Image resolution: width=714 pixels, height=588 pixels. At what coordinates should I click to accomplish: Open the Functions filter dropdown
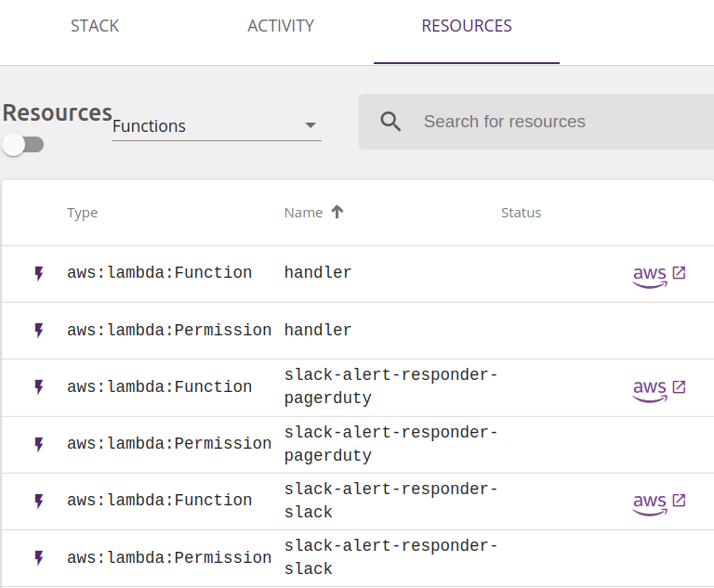217,126
